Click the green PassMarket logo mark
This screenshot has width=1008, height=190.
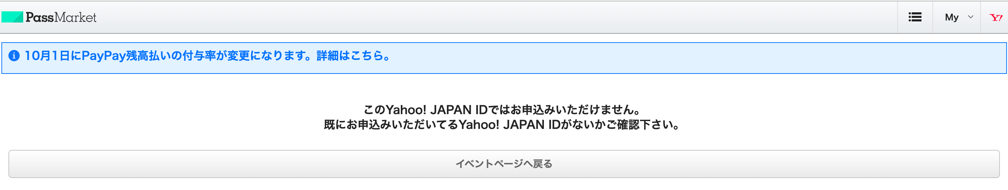click(x=13, y=17)
